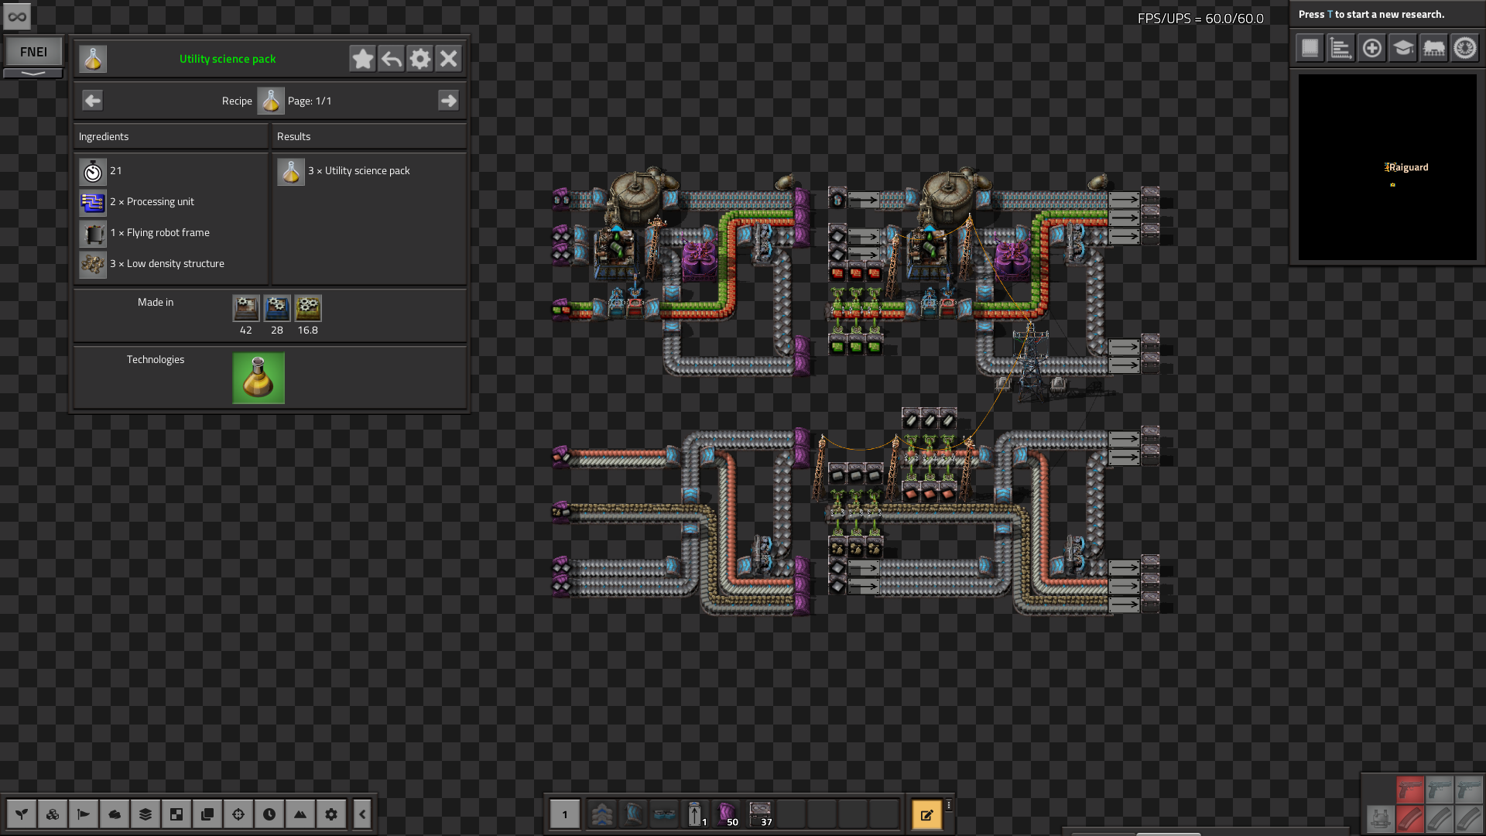
Task: Select the loader quickbar slot with count 1
Action: coord(695,814)
